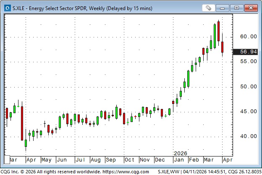Click the 50.00 level on price axis

pyautogui.click(x=249, y=87)
